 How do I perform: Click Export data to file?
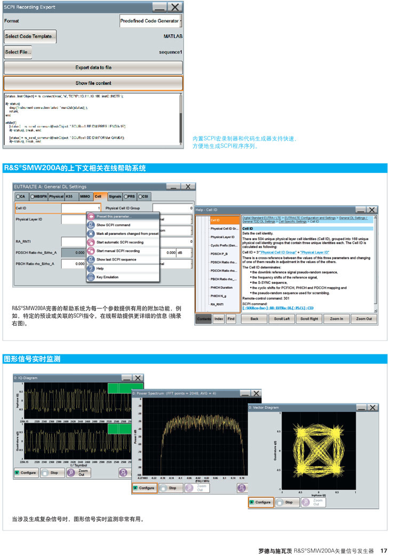tap(93, 68)
